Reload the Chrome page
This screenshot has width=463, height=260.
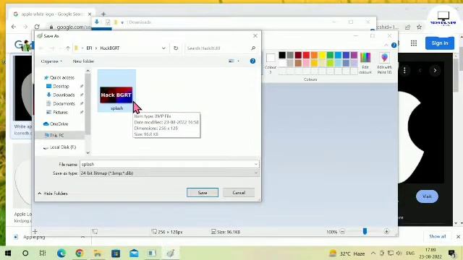[x=37, y=27]
